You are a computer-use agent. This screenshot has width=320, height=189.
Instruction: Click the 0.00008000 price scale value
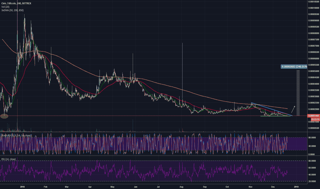point(314,33)
